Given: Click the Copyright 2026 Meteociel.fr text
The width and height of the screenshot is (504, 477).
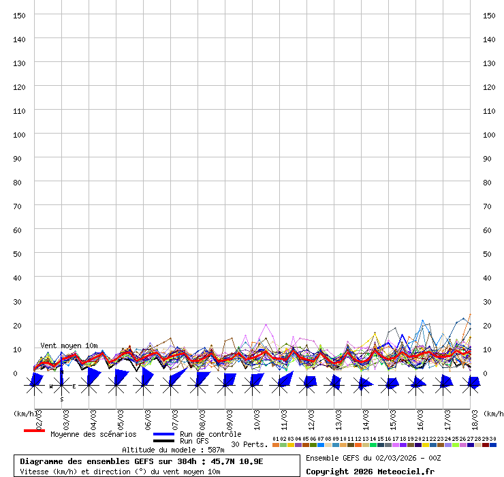Looking at the screenshot, I should pos(370,472).
